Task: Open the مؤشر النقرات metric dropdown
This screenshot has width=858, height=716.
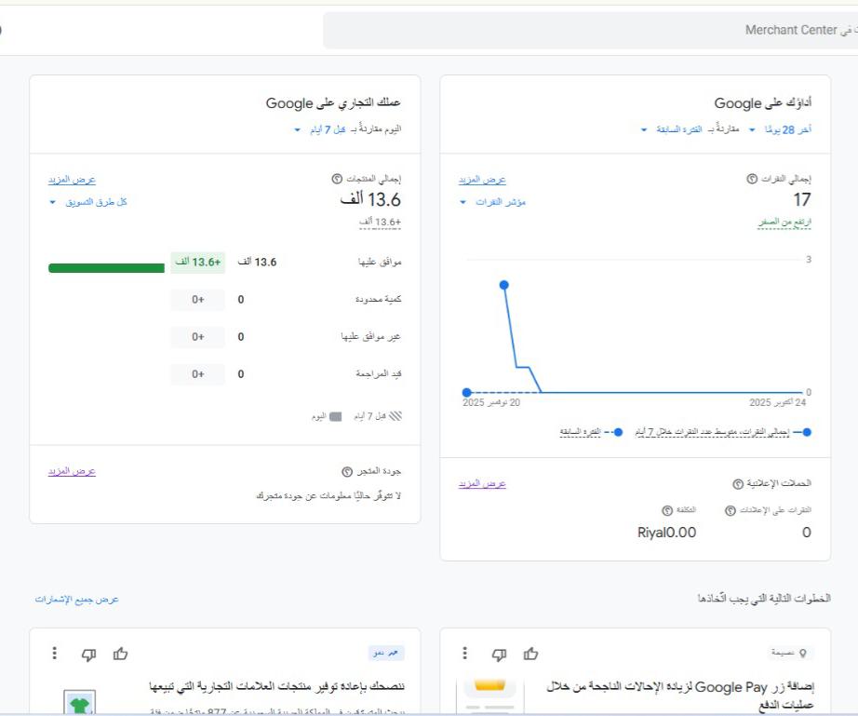Action: [x=493, y=202]
